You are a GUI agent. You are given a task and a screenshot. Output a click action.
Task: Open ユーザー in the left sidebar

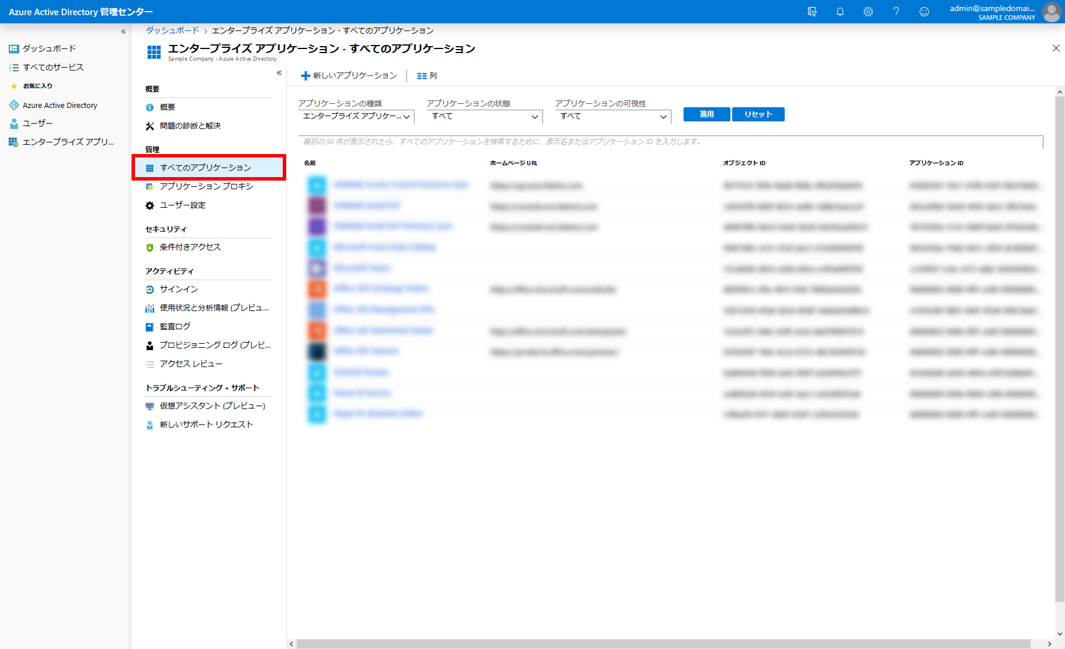pos(31,123)
